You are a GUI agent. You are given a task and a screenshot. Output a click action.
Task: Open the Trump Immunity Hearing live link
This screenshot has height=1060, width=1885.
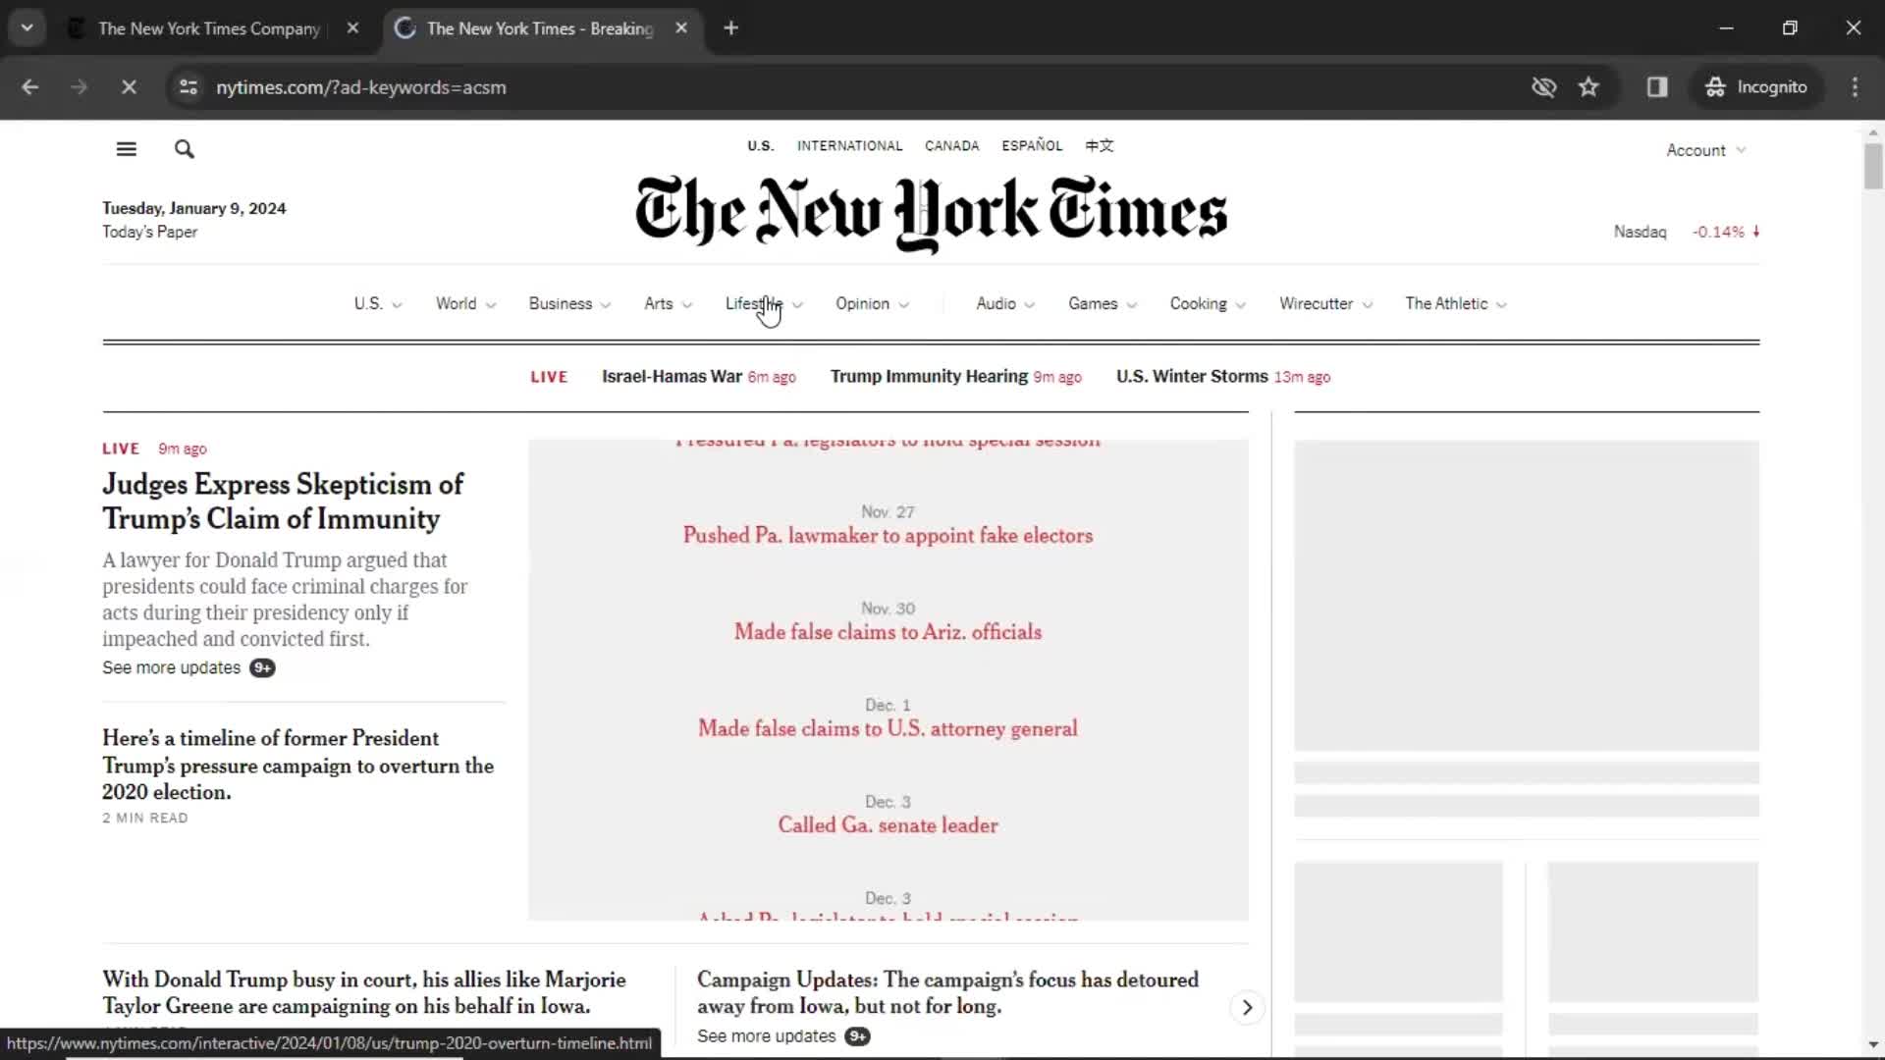coord(927,376)
